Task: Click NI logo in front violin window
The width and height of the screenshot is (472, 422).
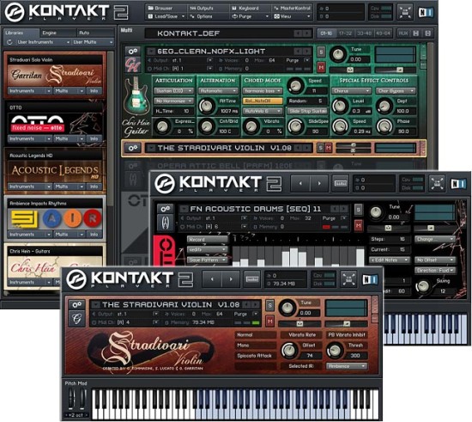Action: pyautogui.click(x=369, y=279)
